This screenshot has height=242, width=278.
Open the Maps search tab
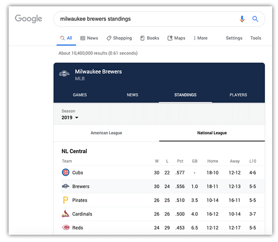(176, 38)
